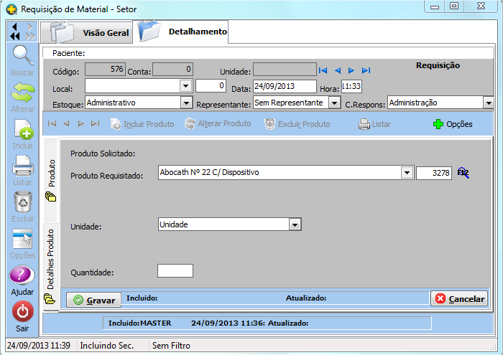The image size is (503, 355).
Task: Click the Buscar magnifier icon in sidebar
Action: click(22, 56)
